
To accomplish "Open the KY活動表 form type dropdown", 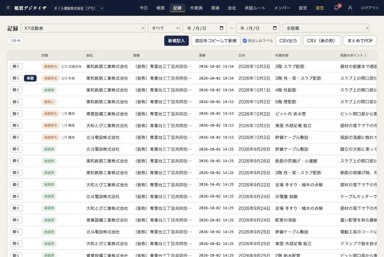I will click(83, 28).
